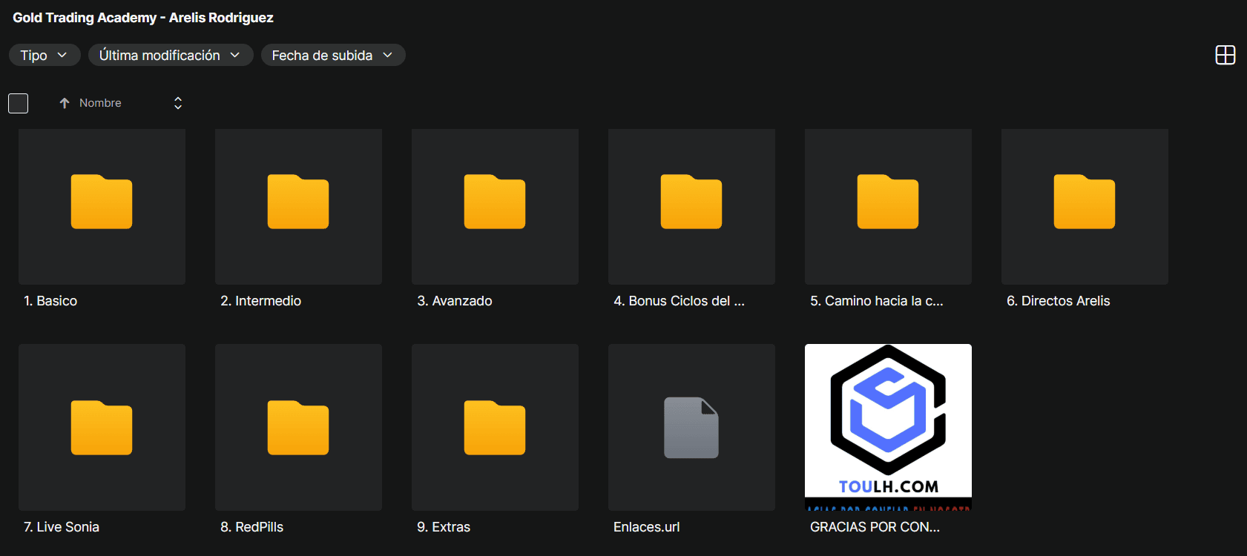Click the sort order up/down arrows
Screen dimensions: 1247x556
tap(178, 103)
